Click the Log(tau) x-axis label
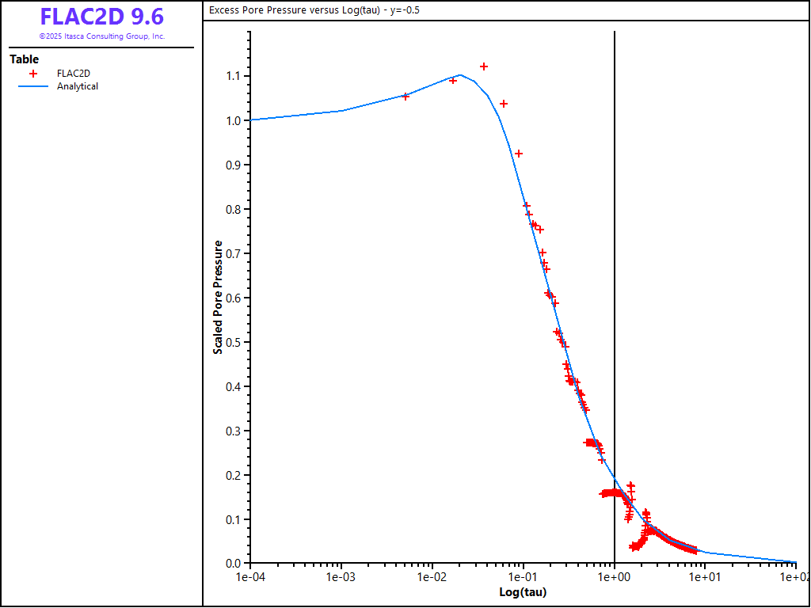The height and width of the screenshot is (608, 811). pos(523,592)
